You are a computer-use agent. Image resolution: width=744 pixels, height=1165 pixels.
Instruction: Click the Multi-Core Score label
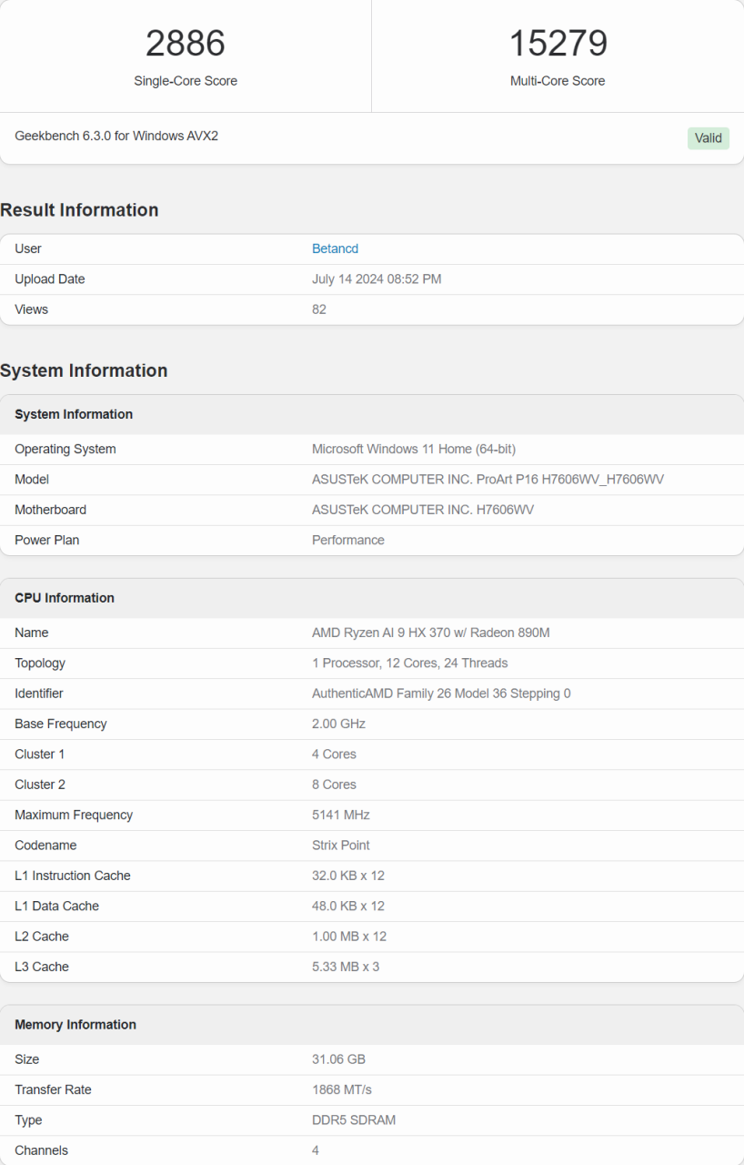(558, 81)
